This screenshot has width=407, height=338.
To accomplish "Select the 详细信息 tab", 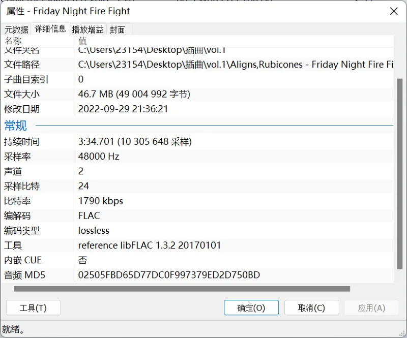I will (50, 29).
